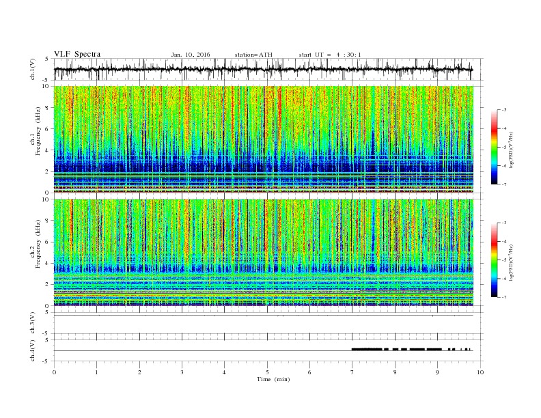This screenshot has height=418, width=541.
Task: Click the '4' tick on the time axis
Action: (x=224, y=372)
